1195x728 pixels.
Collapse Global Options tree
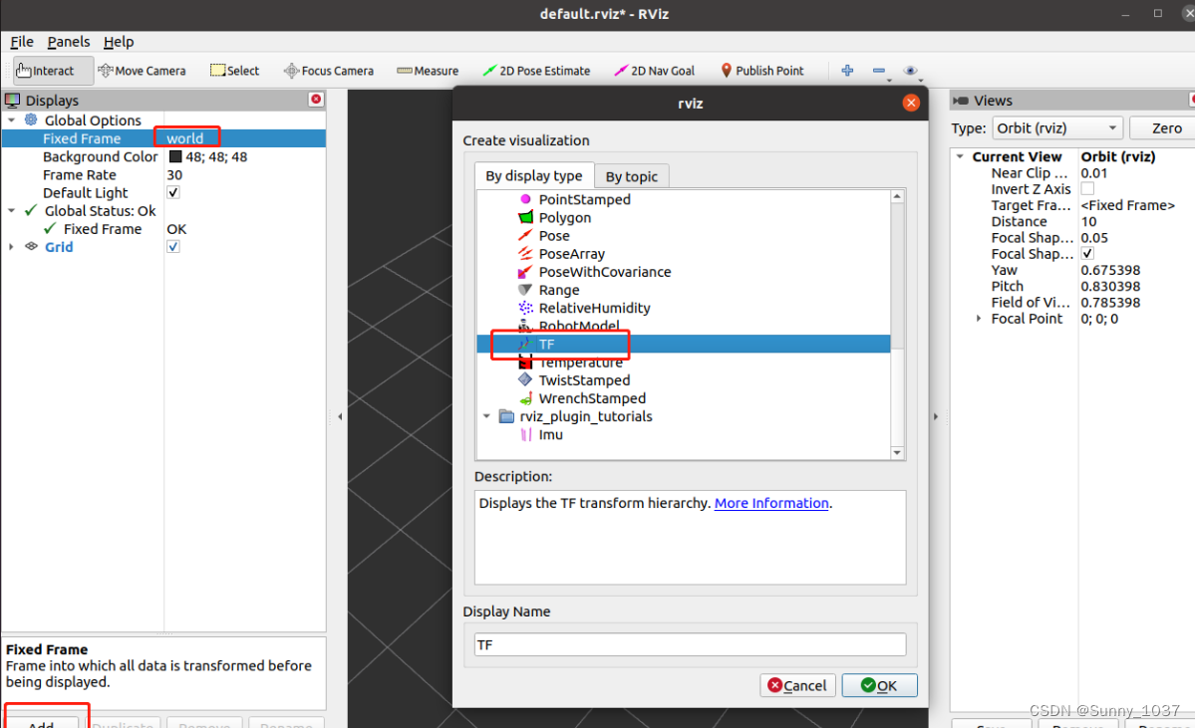(x=11, y=121)
